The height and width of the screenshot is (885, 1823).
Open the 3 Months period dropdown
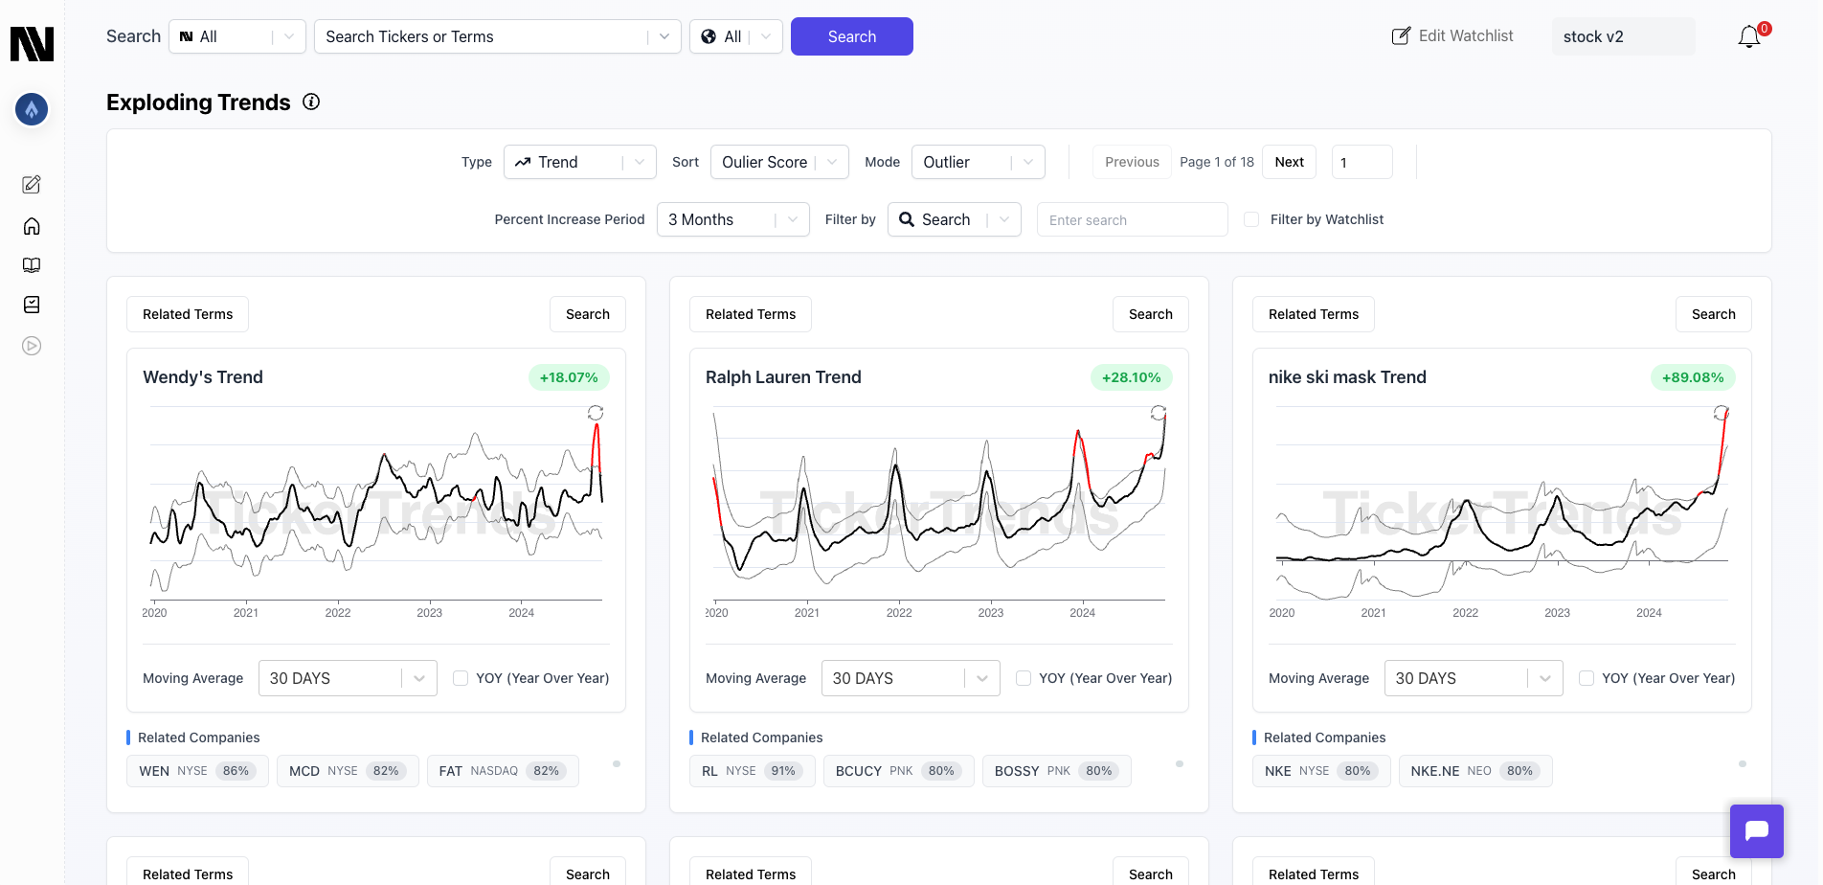coord(733,219)
